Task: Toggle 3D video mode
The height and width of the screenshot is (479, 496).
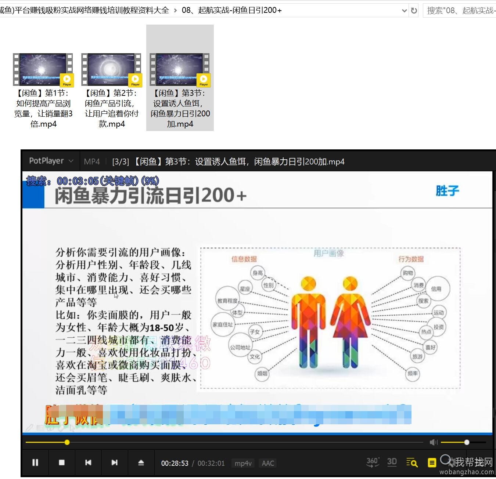Action: [392, 462]
